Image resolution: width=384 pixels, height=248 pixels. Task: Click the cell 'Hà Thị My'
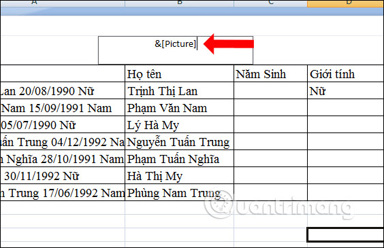point(180,176)
